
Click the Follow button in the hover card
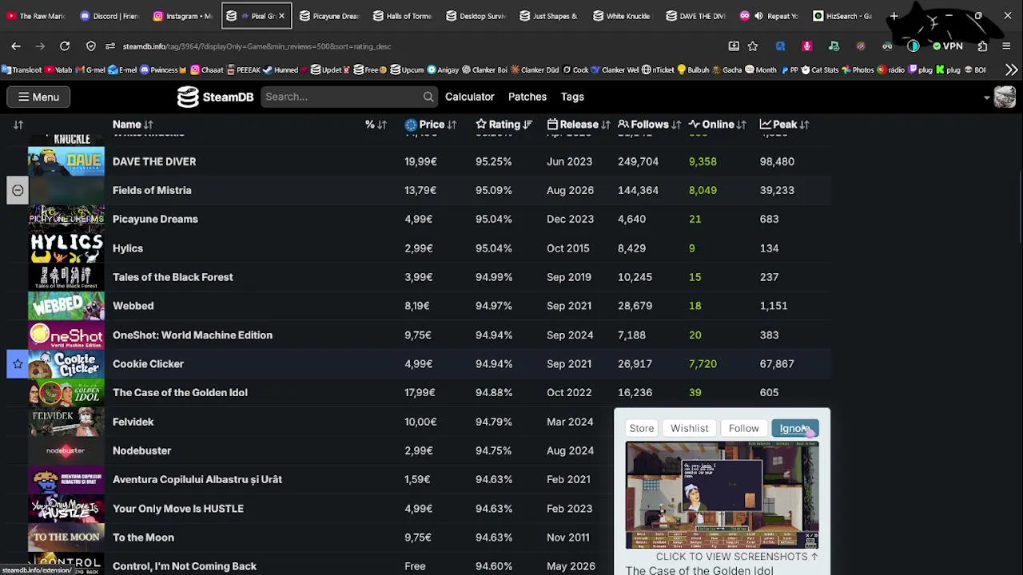pos(744,429)
